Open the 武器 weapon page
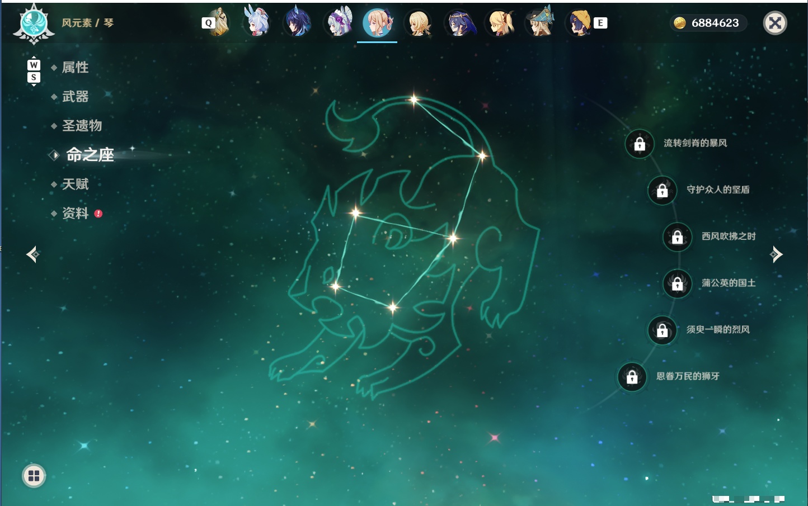 [x=75, y=97]
